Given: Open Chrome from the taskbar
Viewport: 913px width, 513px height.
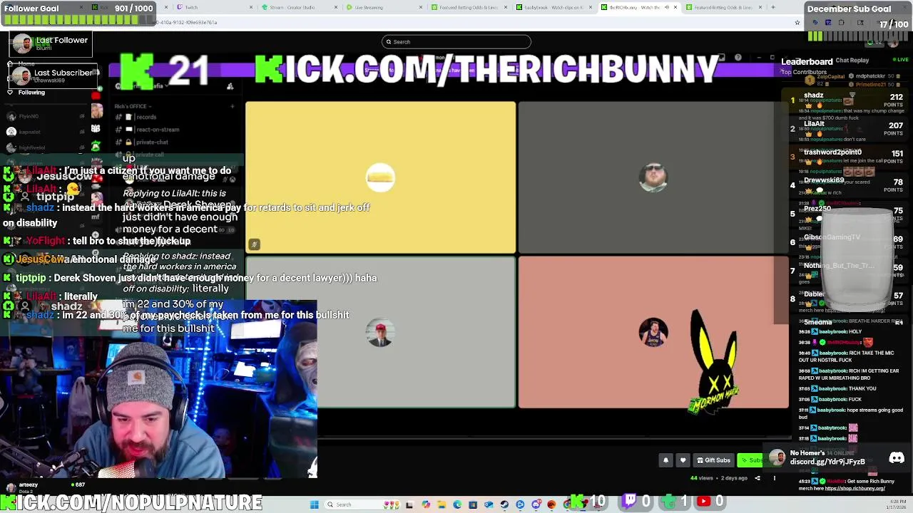Looking at the screenshot, I should point(566,504).
